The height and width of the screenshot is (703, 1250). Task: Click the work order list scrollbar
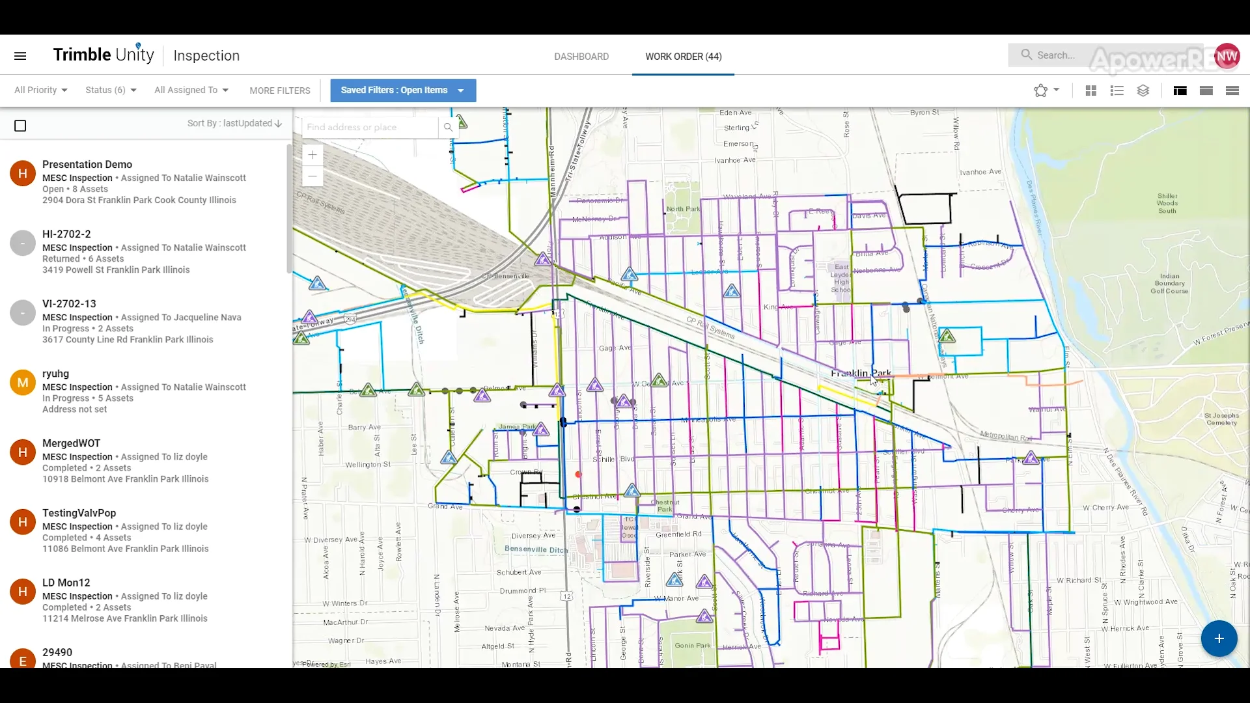tap(289, 208)
